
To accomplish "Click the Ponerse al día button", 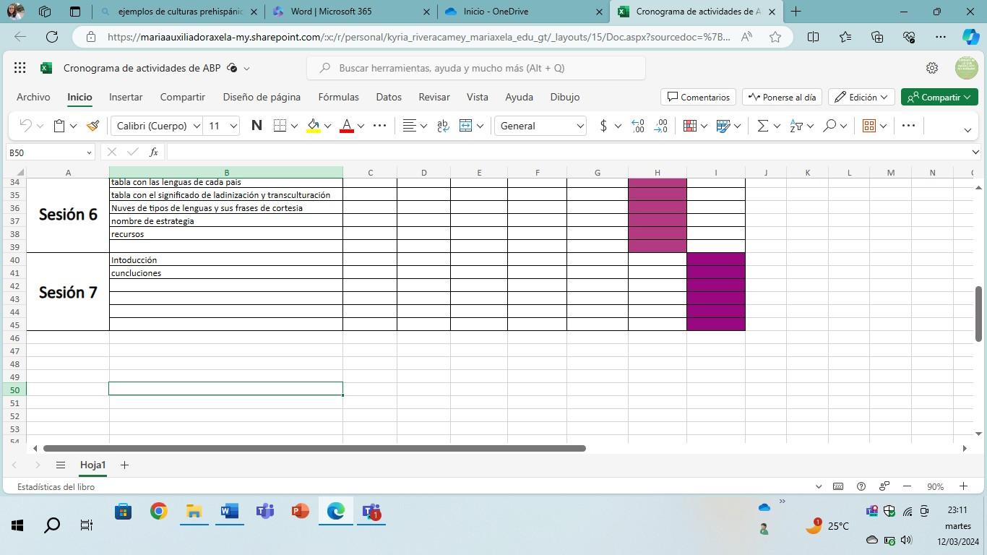I will tap(782, 97).
